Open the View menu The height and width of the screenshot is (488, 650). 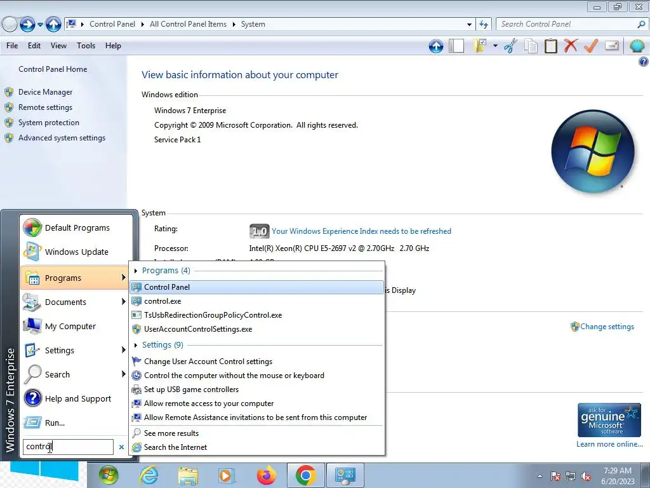click(58, 46)
